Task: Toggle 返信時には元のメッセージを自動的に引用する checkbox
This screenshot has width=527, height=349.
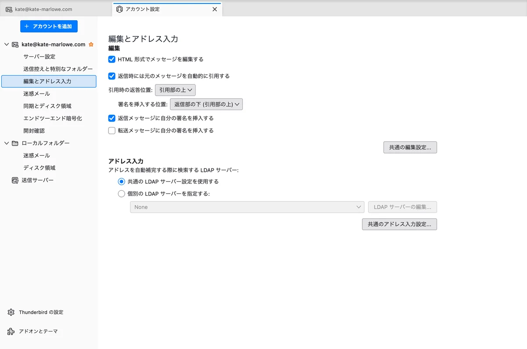Action: [112, 76]
